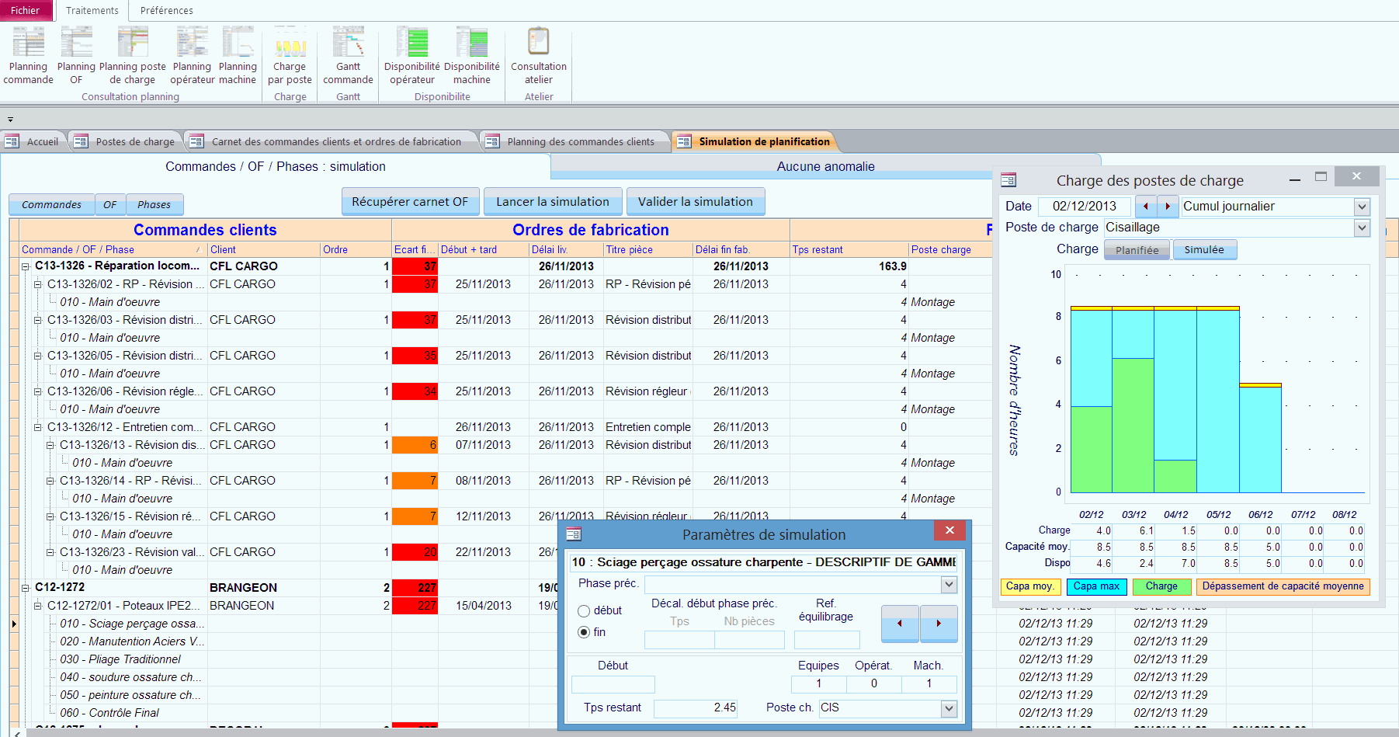Launch the Gantt commande tool

tap(348, 54)
